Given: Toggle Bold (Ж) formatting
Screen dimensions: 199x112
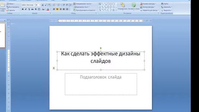Looking at the screenshot, I should point(23,9).
